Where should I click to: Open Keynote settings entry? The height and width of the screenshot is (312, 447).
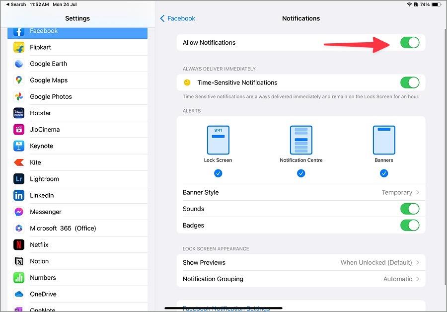coord(77,146)
